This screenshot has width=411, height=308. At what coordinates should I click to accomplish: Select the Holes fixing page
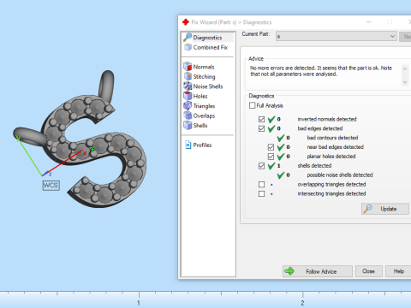195,96
